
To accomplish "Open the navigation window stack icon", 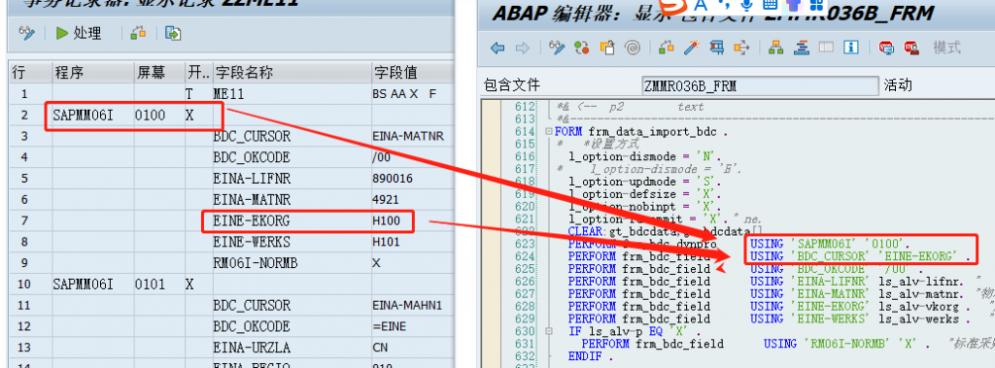I will [801, 48].
